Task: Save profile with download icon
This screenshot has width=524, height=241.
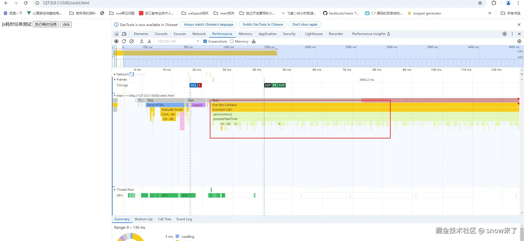Action: (149, 41)
